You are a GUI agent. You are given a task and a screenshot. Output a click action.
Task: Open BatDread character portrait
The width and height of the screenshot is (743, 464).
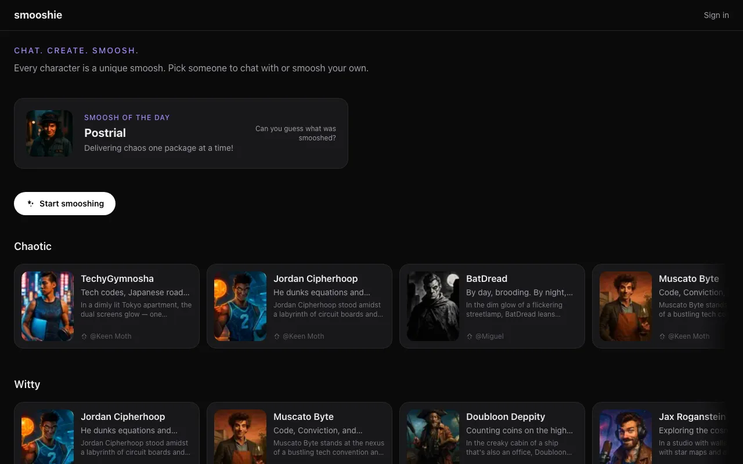pos(433,306)
